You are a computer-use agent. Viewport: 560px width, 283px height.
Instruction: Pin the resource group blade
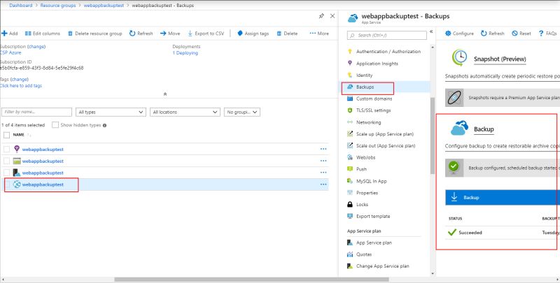321,16
